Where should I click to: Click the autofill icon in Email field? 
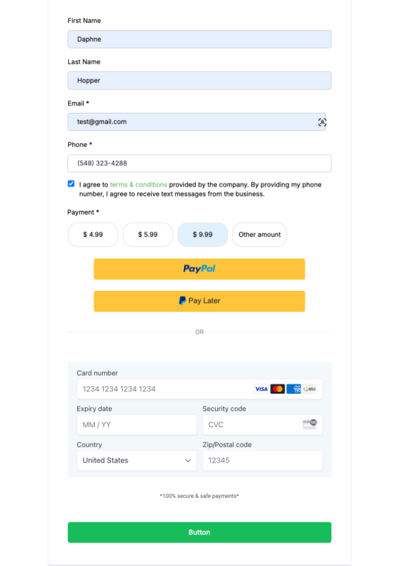pos(322,122)
